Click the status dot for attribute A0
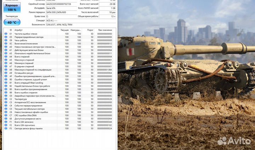Image resolution: width=255 pixels, height=150 pixels. coord(6,47)
